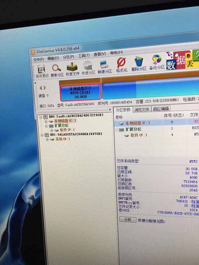Open Backup Partition (备份分区) tool

point(157,62)
